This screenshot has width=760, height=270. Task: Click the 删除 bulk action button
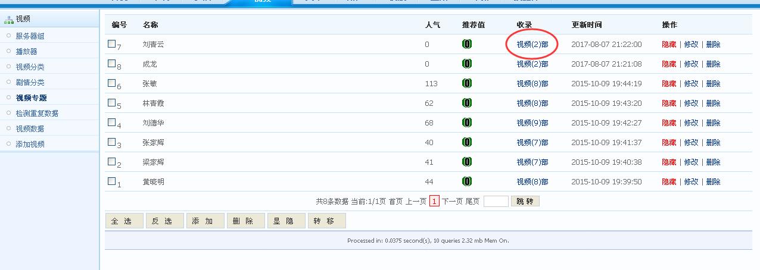pyautogui.click(x=245, y=221)
